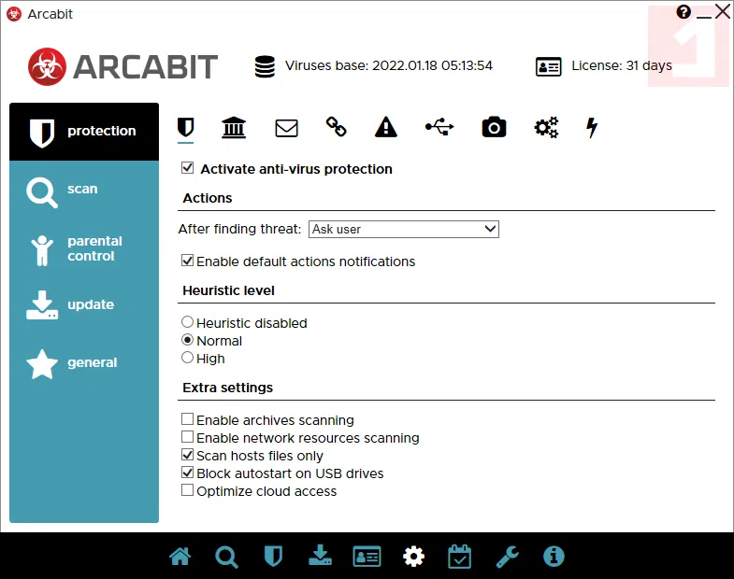734x579 pixels.
Task: Enable Optimize cloud access checkbox
Action: click(x=187, y=489)
